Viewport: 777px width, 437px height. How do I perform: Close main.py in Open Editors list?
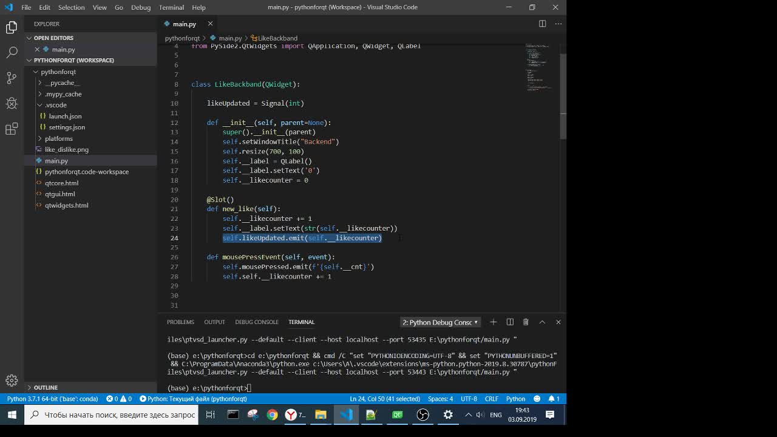37,49
